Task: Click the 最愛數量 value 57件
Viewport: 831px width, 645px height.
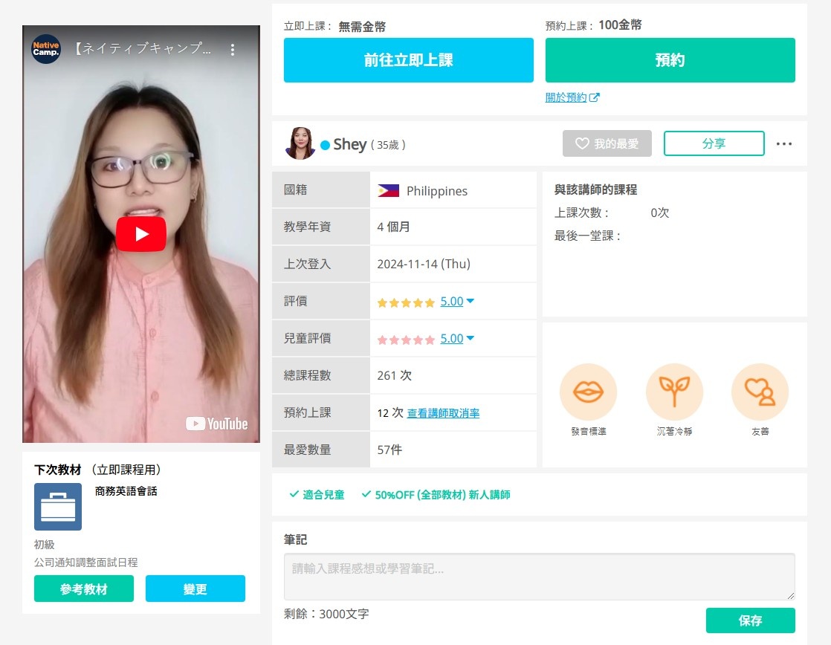Action: pos(389,450)
